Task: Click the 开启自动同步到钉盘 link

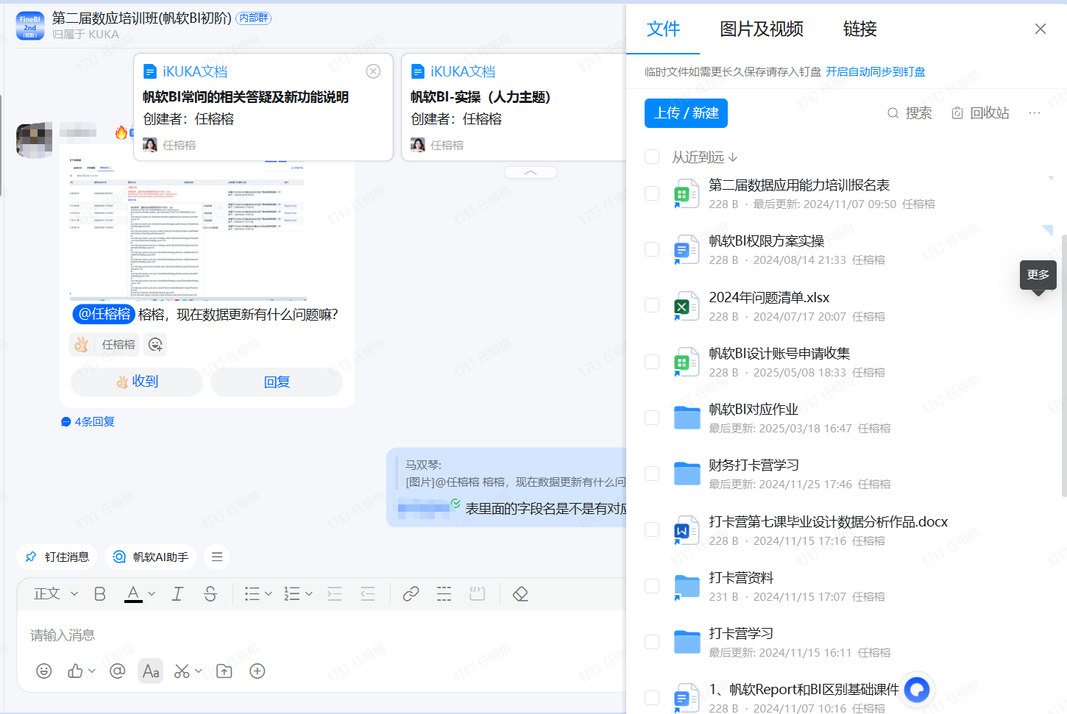Action: click(x=875, y=72)
